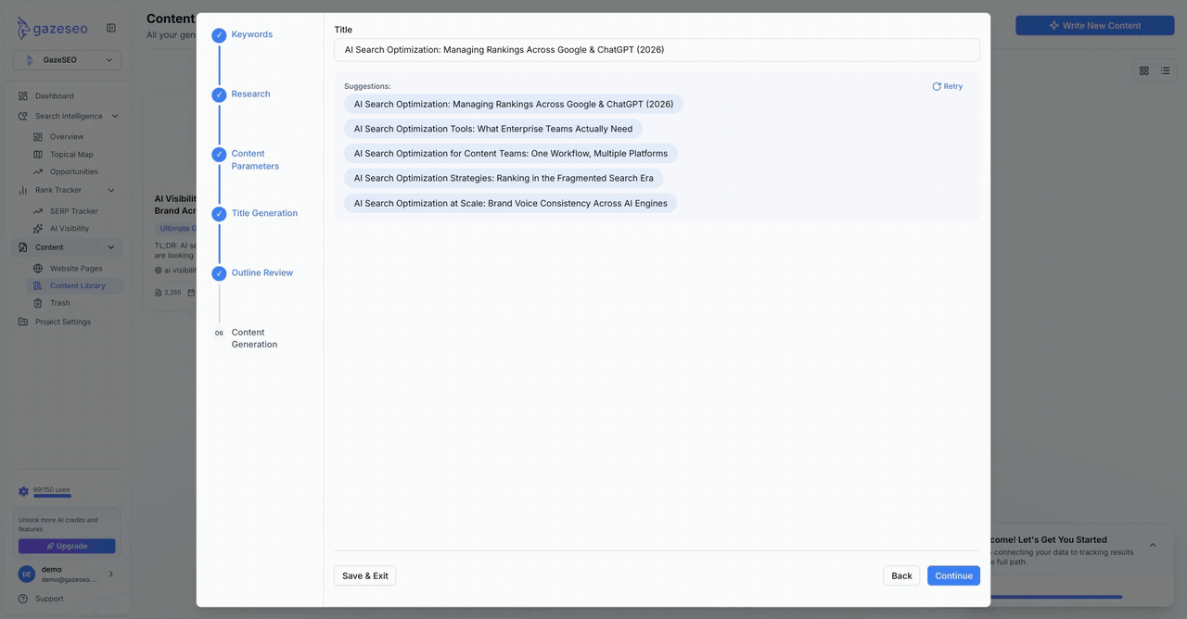Retry title suggestions
1187x619 pixels.
[948, 86]
